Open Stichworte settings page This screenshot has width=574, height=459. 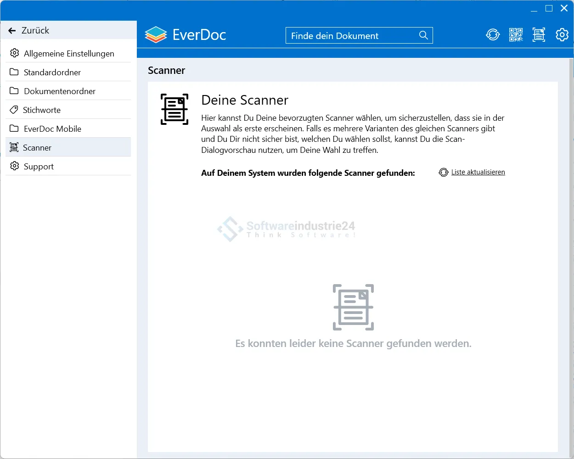coord(42,110)
